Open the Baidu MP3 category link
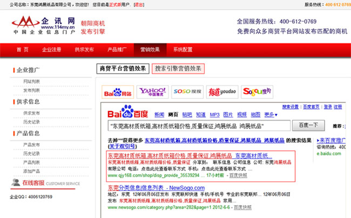The width and height of the screenshot is (351, 218). tap(214, 115)
